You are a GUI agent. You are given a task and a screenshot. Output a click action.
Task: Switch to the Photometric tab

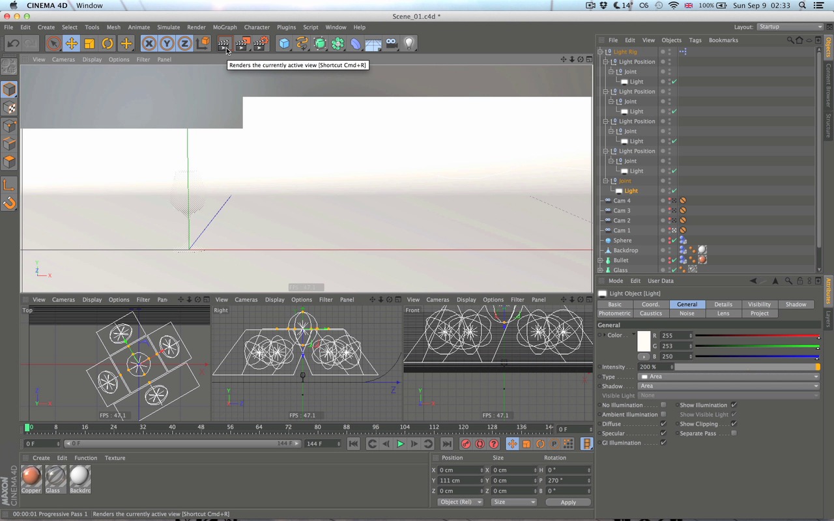coord(614,313)
